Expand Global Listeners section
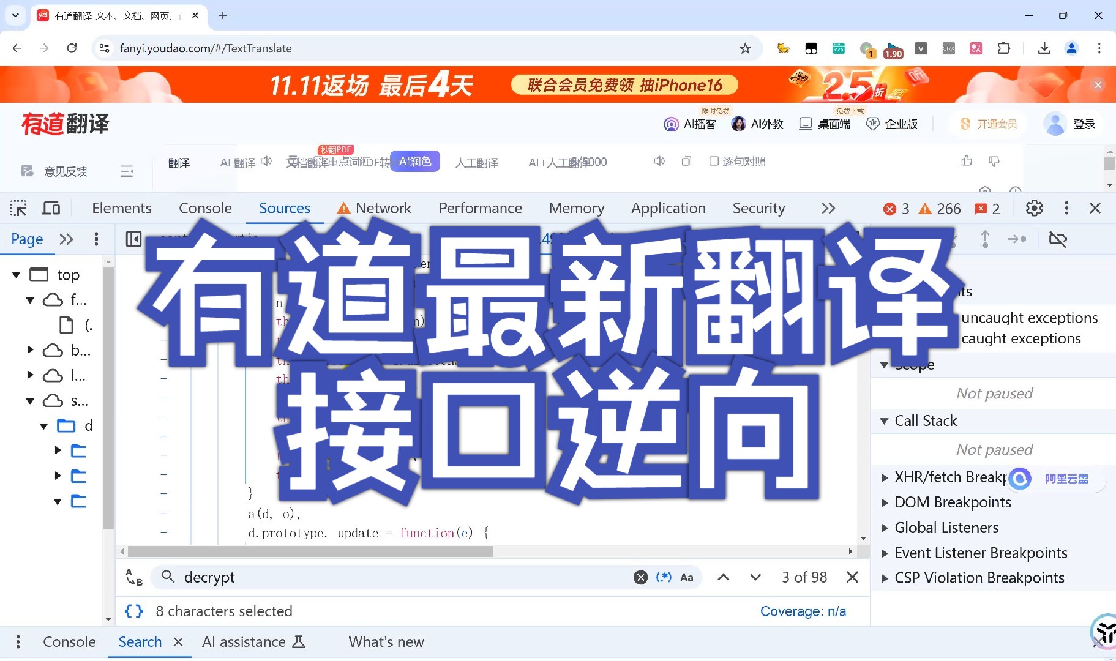Screen dimensions: 1116x661 click(884, 528)
